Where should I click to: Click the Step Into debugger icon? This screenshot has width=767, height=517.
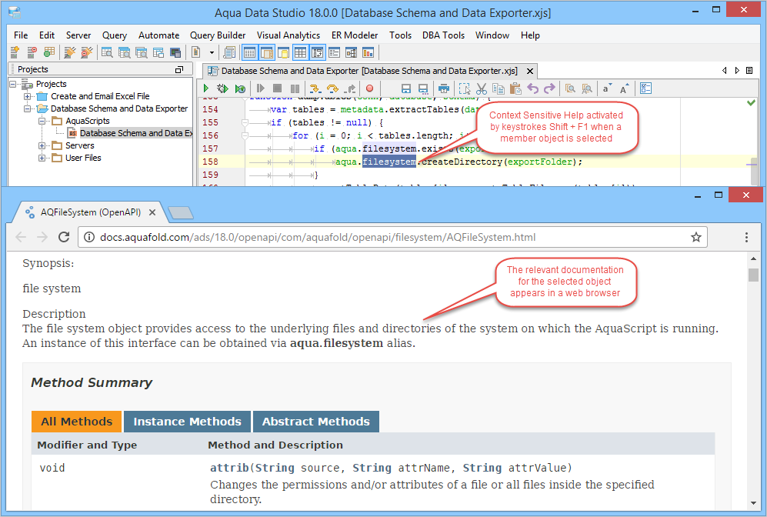click(x=315, y=88)
